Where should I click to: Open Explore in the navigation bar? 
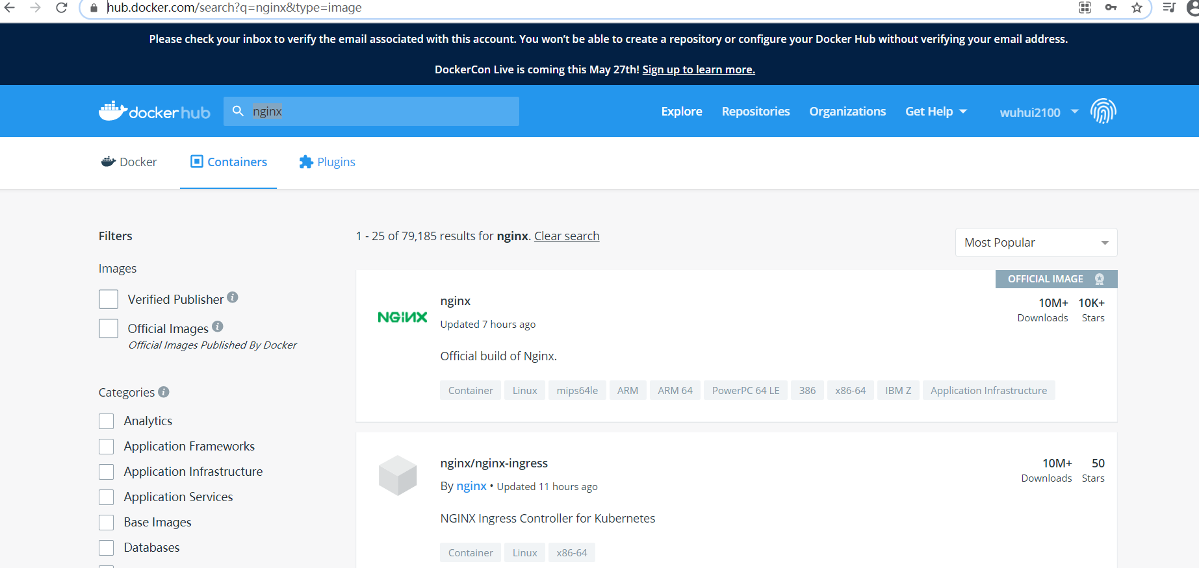click(x=682, y=112)
